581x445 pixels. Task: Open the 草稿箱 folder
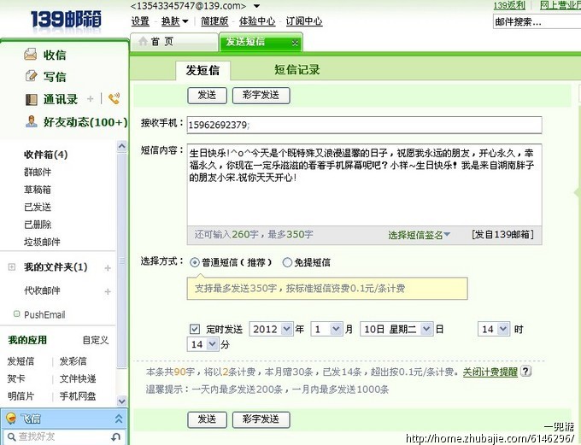tap(38, 190)
